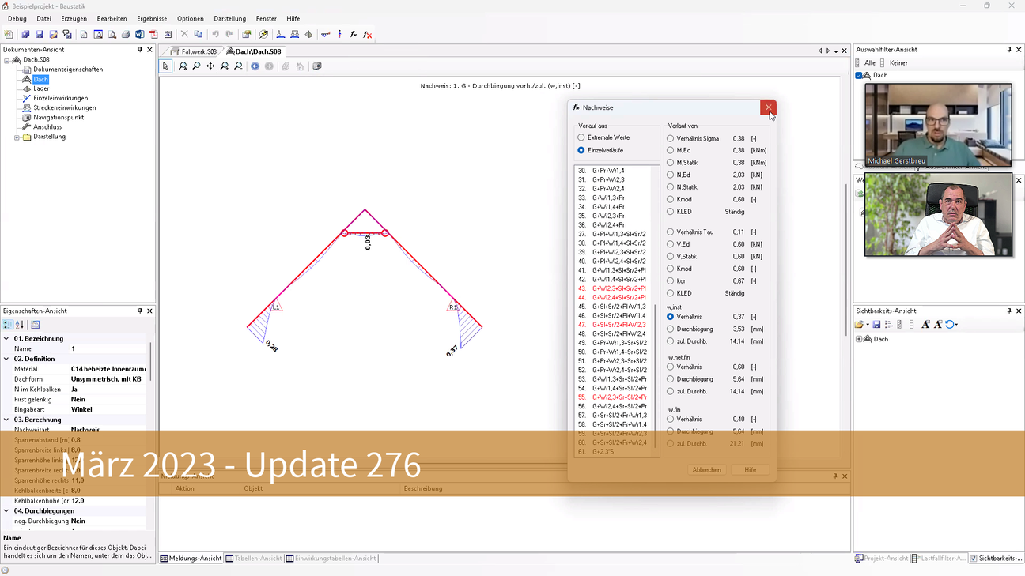
Task: Open the Ergebnisse menu
Action: (151, 18)
